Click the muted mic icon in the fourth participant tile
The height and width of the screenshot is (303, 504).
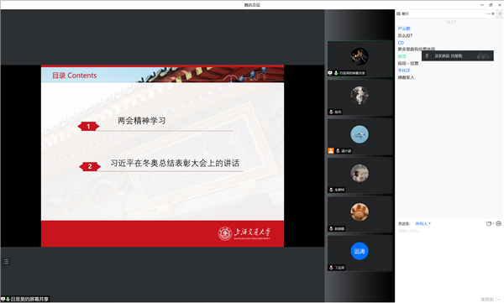(x=331, y=190)
